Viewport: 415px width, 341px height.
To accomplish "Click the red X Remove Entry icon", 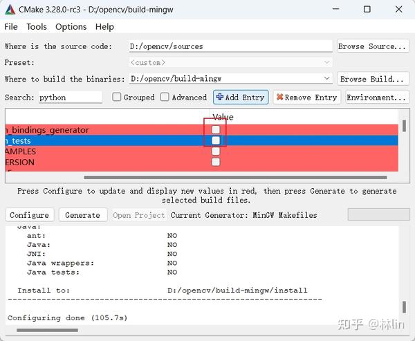I will (x=279, y=97).
